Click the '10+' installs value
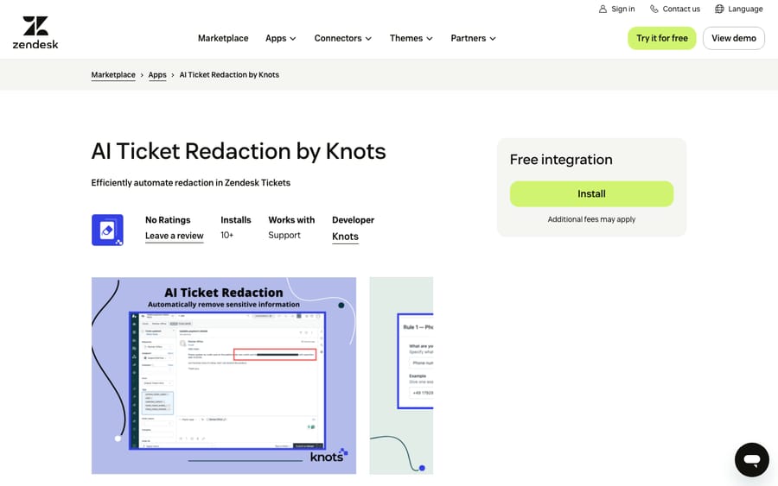 tap(226, 236)
